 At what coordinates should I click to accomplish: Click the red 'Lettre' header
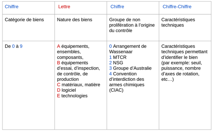[64, 6]
